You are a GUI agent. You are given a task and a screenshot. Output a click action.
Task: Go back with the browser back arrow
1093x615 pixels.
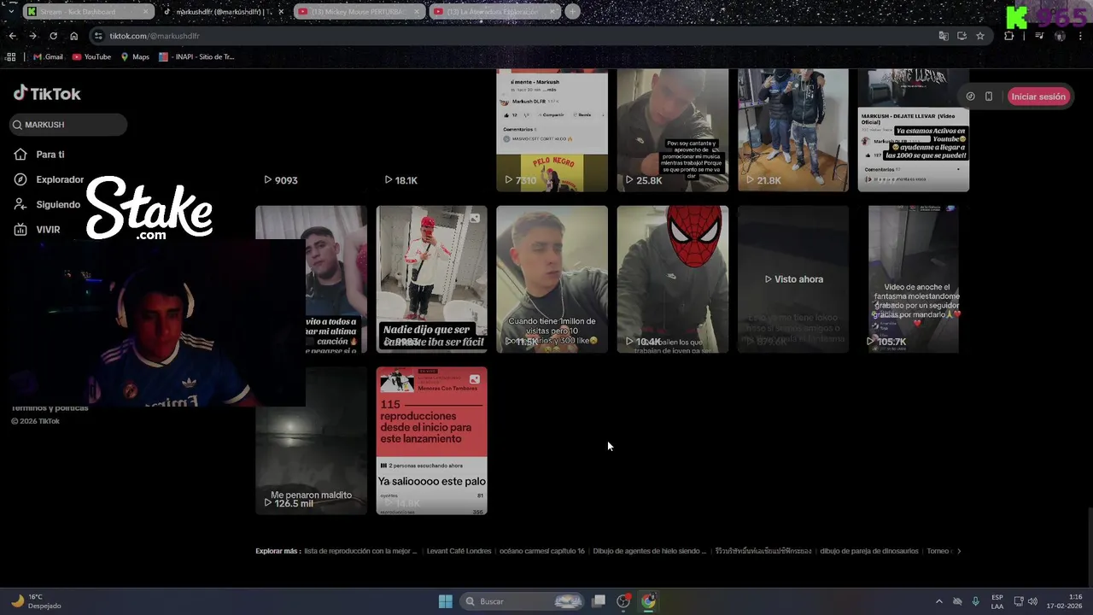(x=12, y=36)
